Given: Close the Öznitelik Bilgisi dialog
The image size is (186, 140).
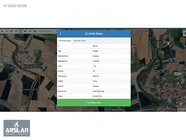Looking at the screenshot, I should (128, 34).
